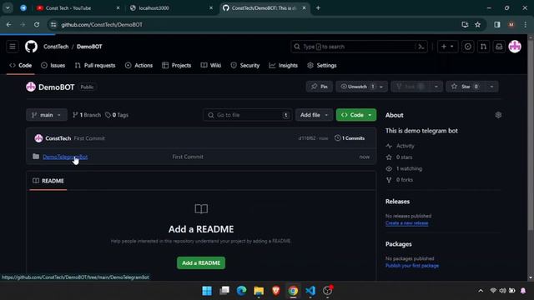Image resolution: width=534 pixels, height=300 pixels.
Task: Open the 0 stars link
Action: 404,157
